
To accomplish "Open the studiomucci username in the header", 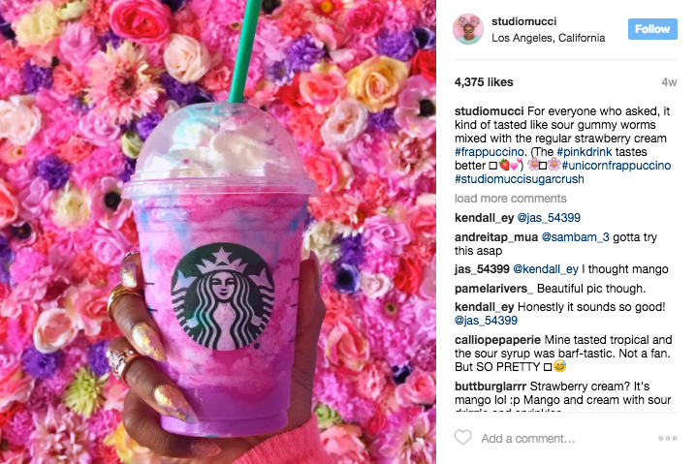I will (523, 21).
